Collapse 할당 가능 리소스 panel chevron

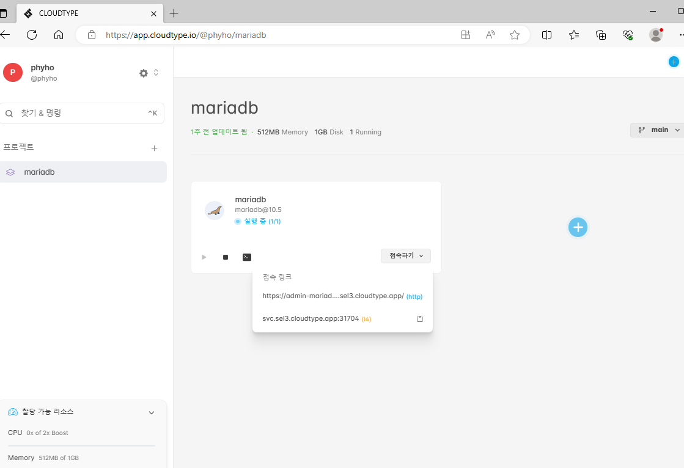152,412
